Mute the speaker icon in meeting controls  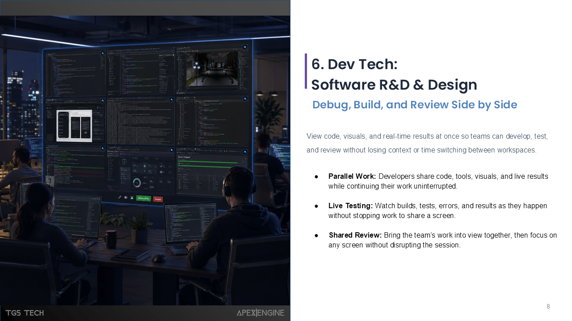126,198
